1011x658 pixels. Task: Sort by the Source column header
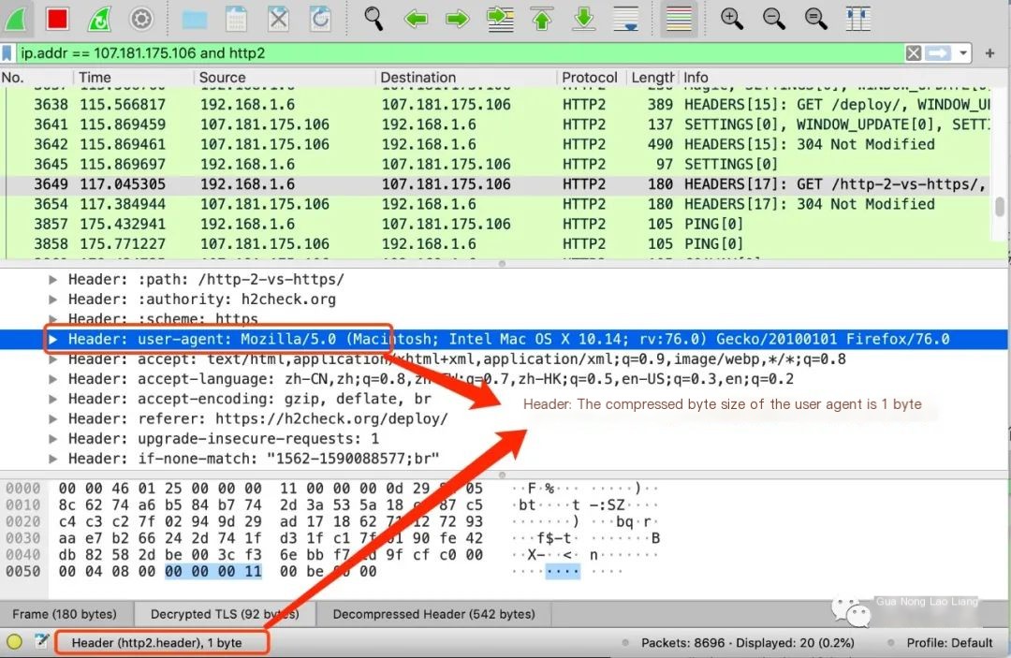[x=285, y=78]
